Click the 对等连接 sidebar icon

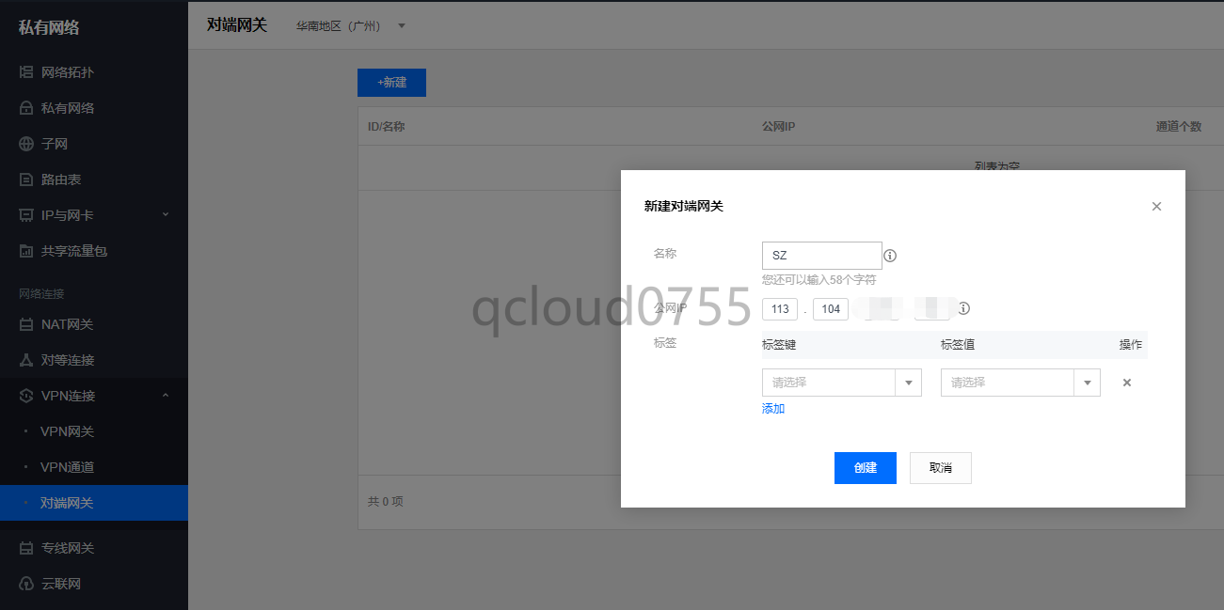pyautogui.click(x=26, y=360)
